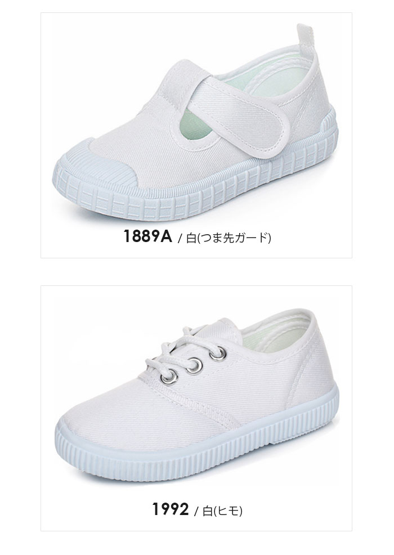Click the lowest metal eyelet on the 1992 shoe
This screenshot has height=555, width=394.
(x=169, y=377)
